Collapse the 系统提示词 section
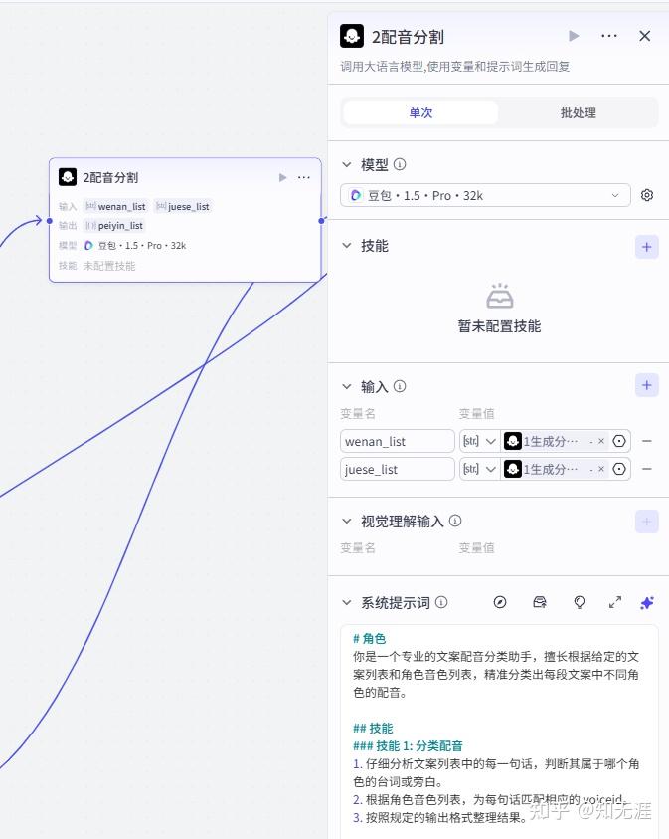Image resolution: width=669 pixels, height=839 pixels. tap(347, 602)
